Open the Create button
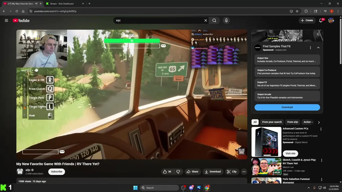342x192 pixels. click(x=307, y=21)
